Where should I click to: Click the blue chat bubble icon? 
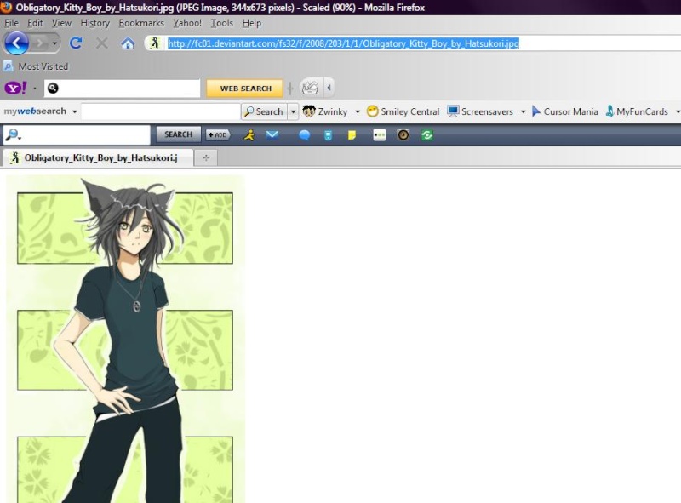point(304,135)
